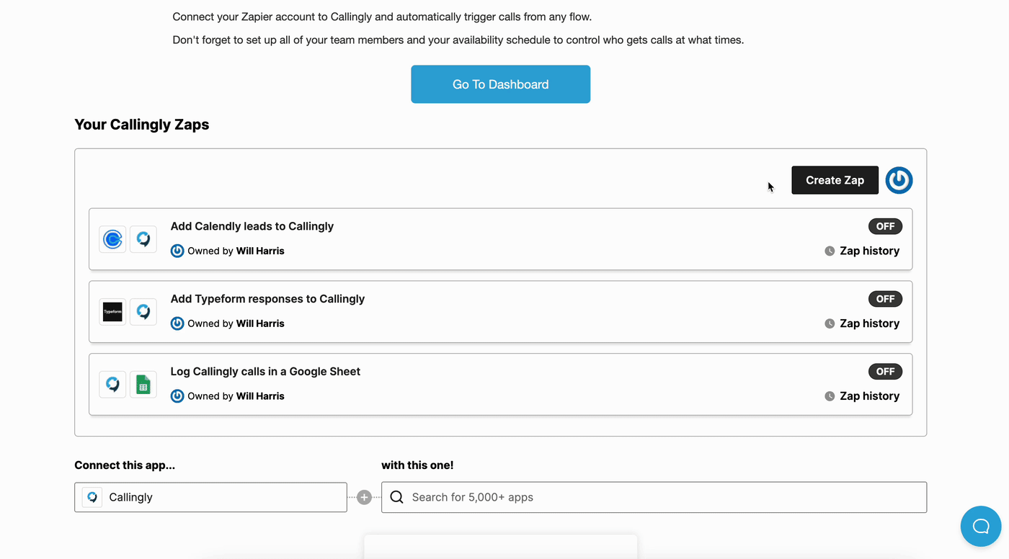The image size is (1009, 559).
Task: Open the Add Typeform responses to Callingly Zap
Action: pyautogui.click(x=267, y=299)
